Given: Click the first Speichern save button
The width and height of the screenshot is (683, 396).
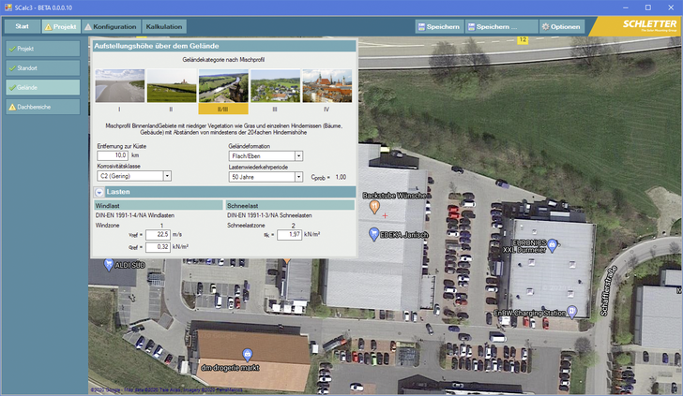Looking at the screenshot, I should click(438, 27).
